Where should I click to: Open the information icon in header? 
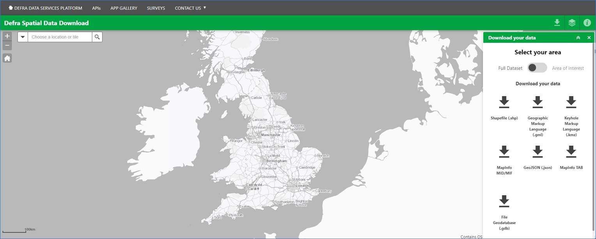click(587, 23)
